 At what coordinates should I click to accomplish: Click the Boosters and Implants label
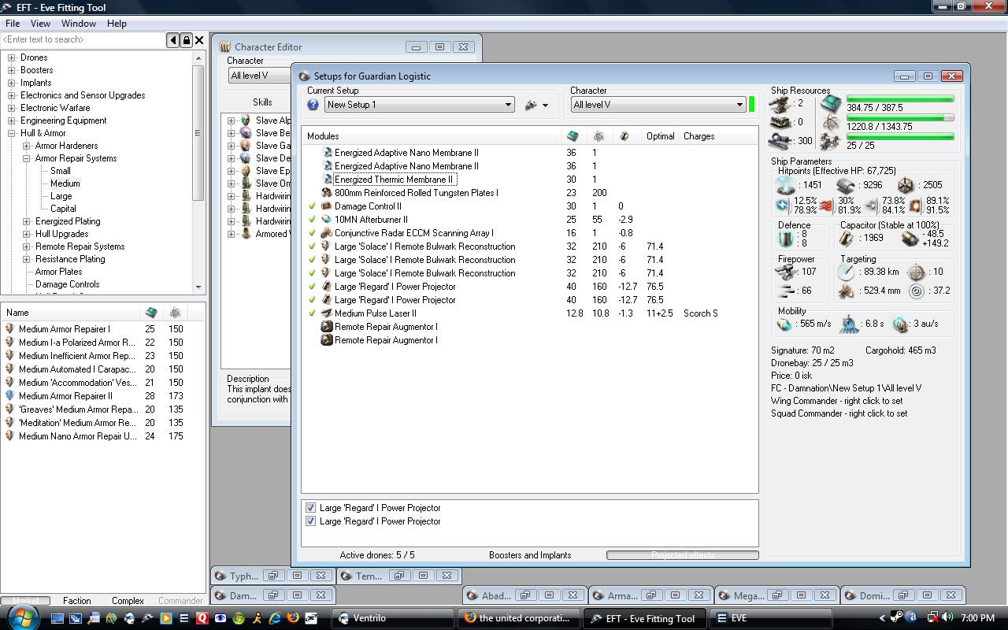click(529, 555)
